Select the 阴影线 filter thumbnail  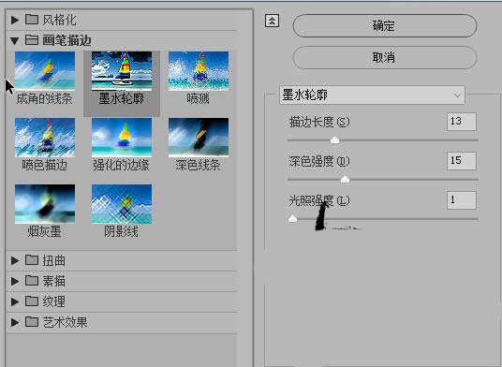tap(122, 203)
